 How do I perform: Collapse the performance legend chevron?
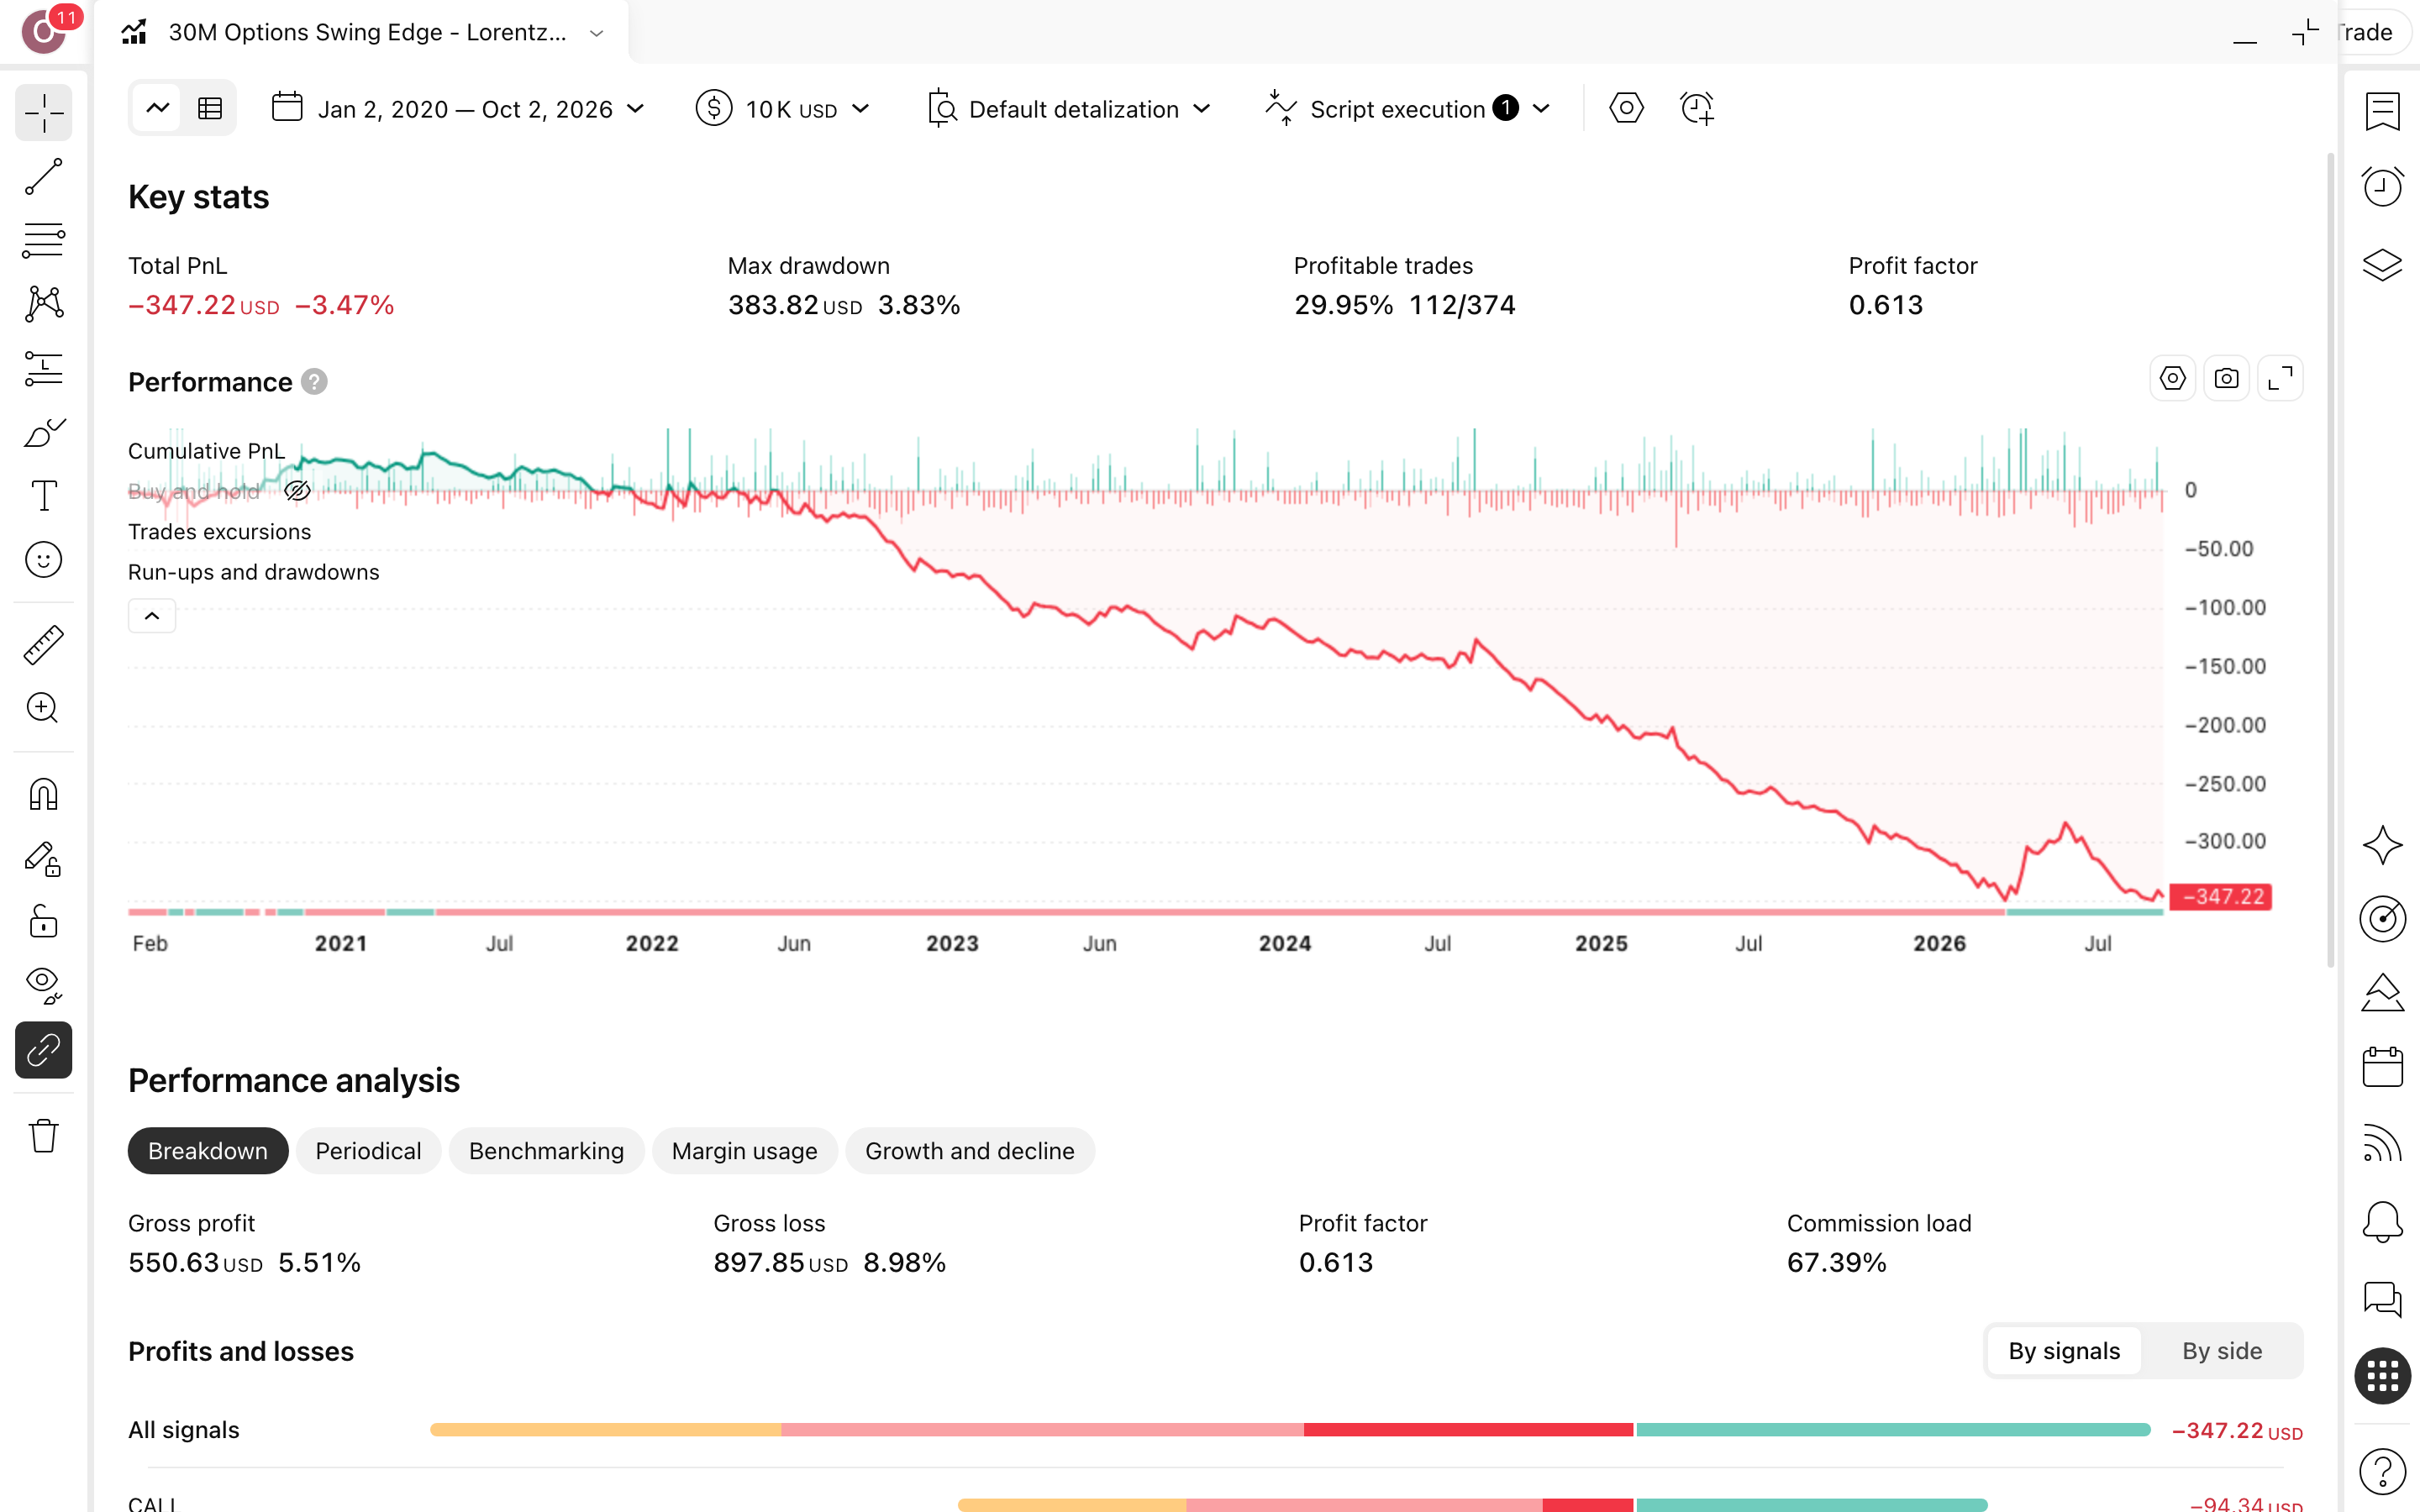[x=152, y=616]
